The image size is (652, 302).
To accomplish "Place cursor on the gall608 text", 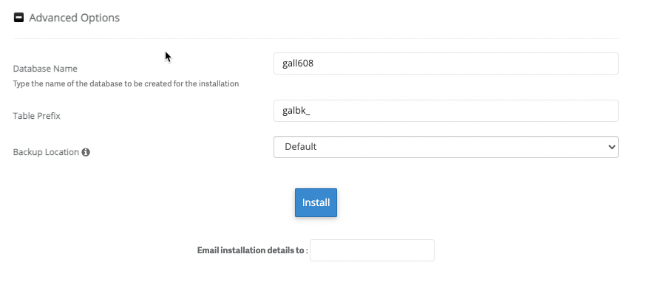I will pos(299,64).
